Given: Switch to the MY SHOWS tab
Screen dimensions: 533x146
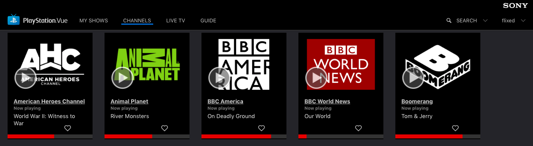Looking at the screenshot, I should (94, 20).
